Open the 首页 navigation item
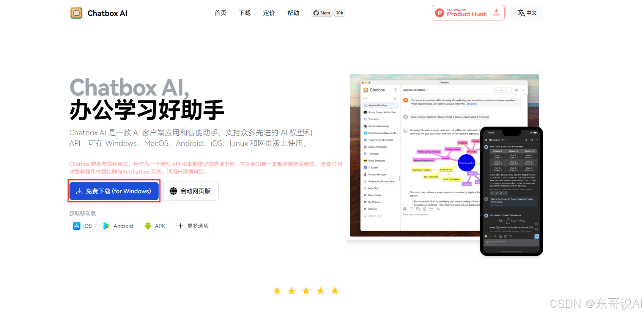The width and height of the screenshot is (644, 315). [220, 13]
